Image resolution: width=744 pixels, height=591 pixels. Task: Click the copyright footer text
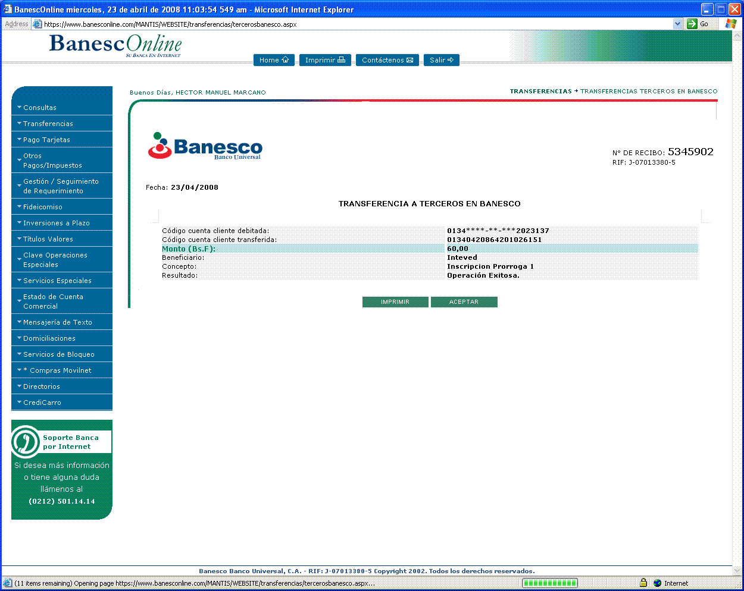click(367, 571)
